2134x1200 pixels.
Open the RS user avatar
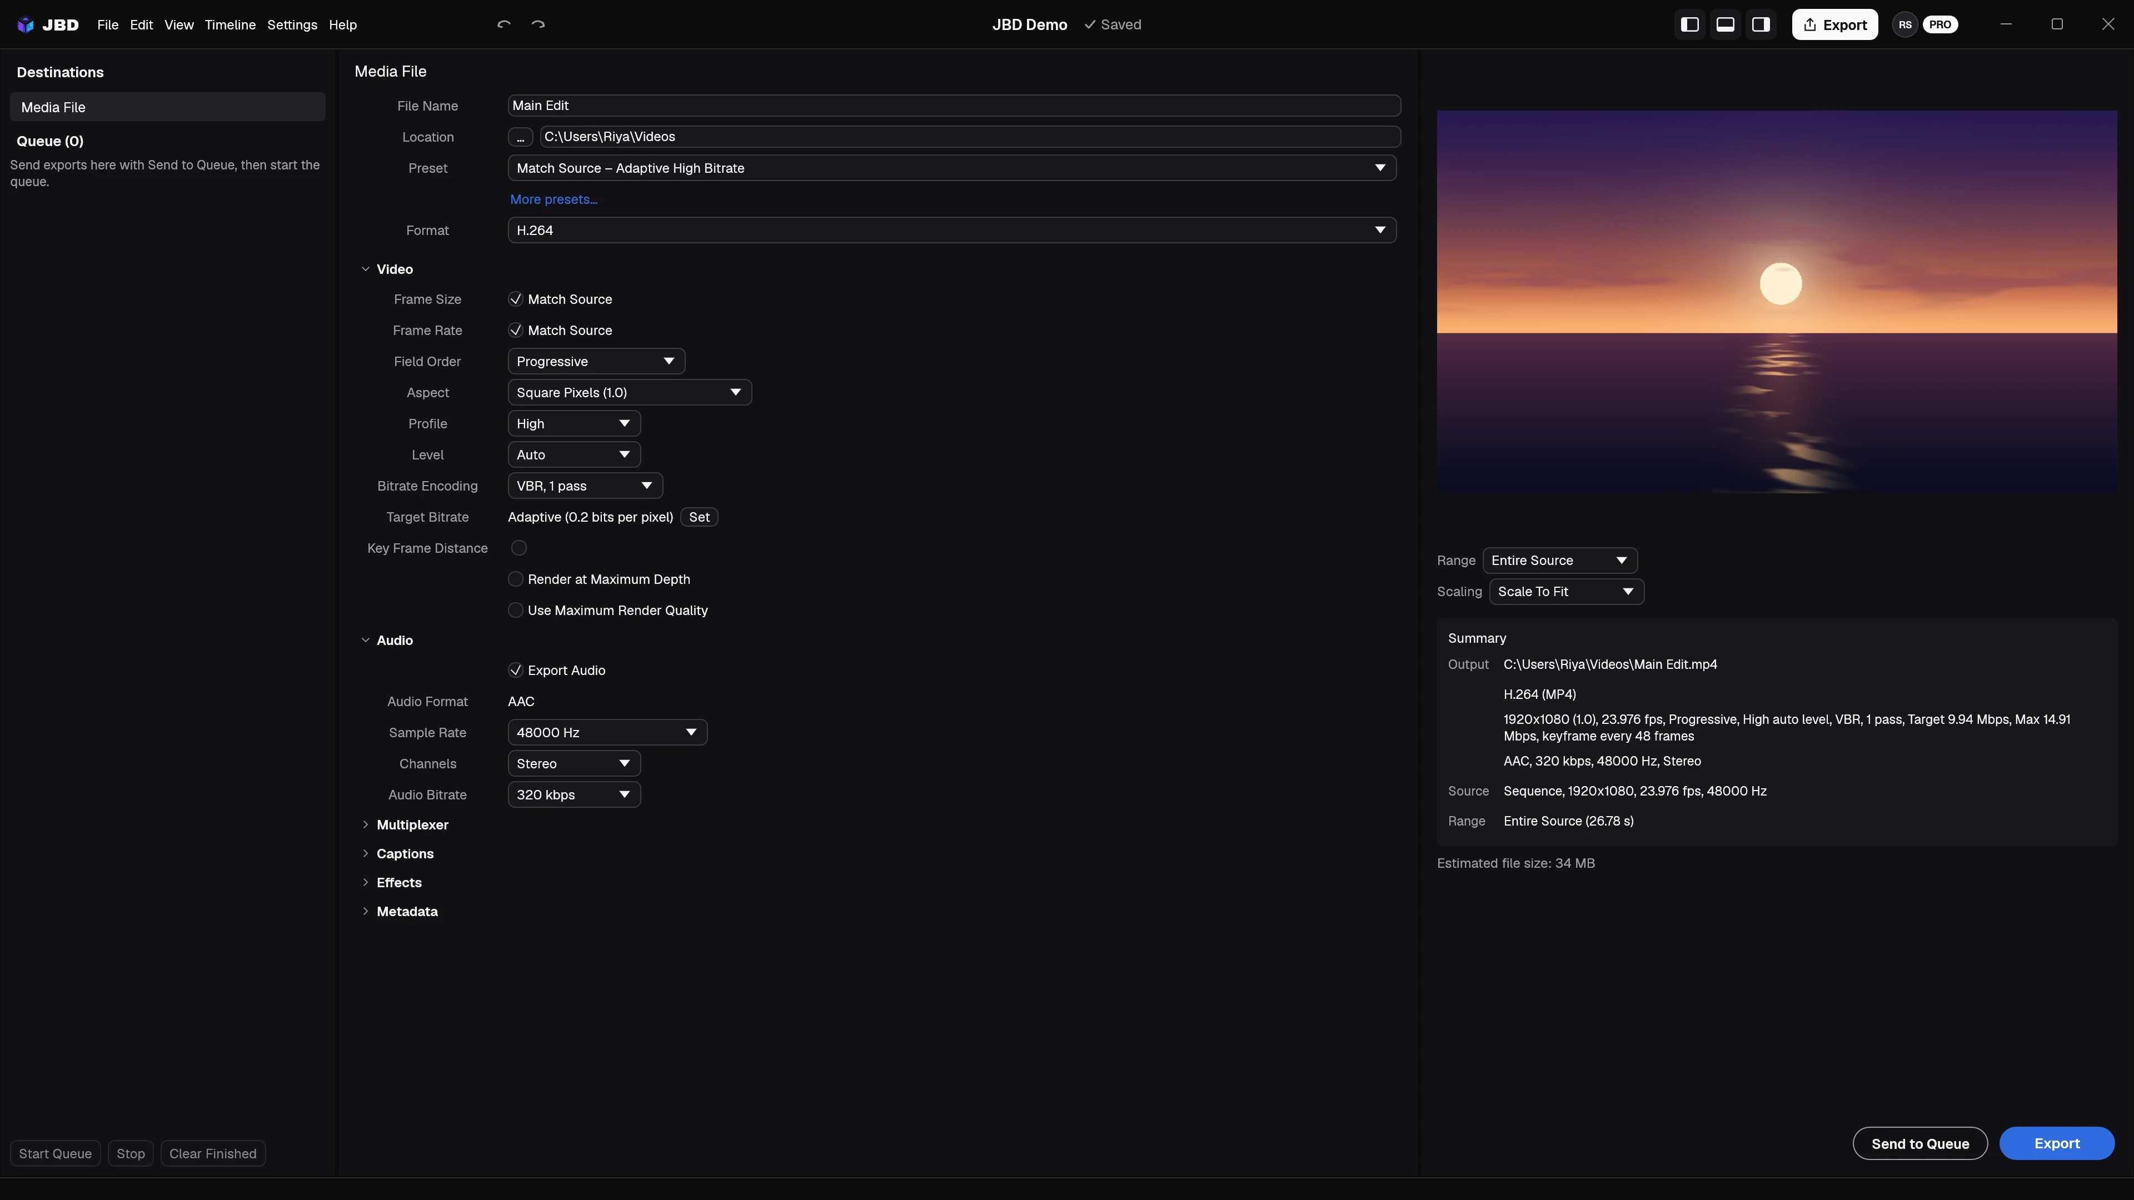click(x=1906, y=25)
